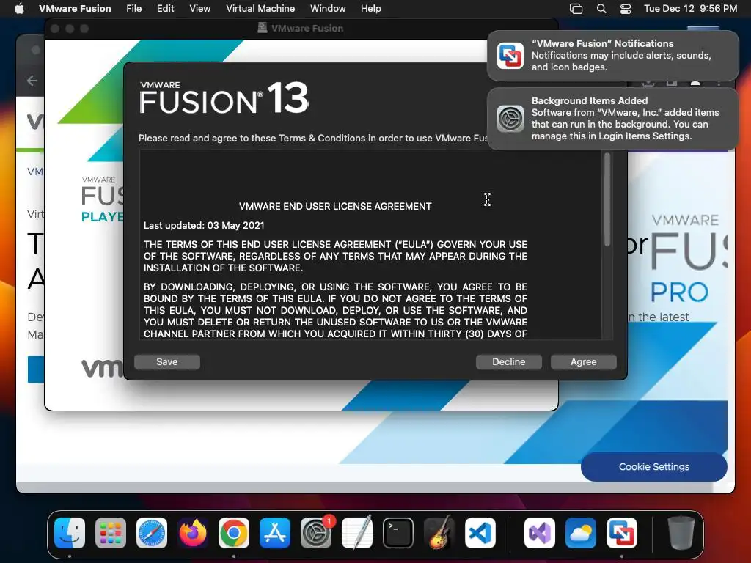Open TextEdit from the dock

click(357, 533)
